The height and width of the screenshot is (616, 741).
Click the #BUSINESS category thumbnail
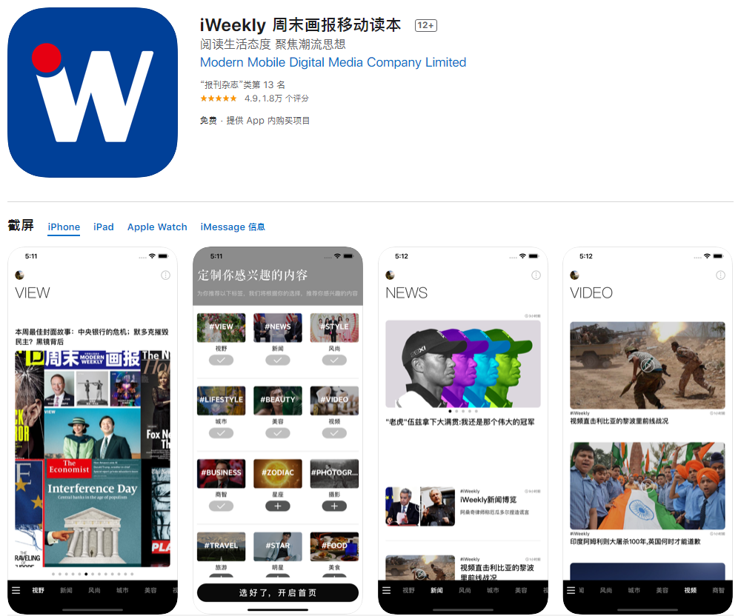tap(221, 473)
